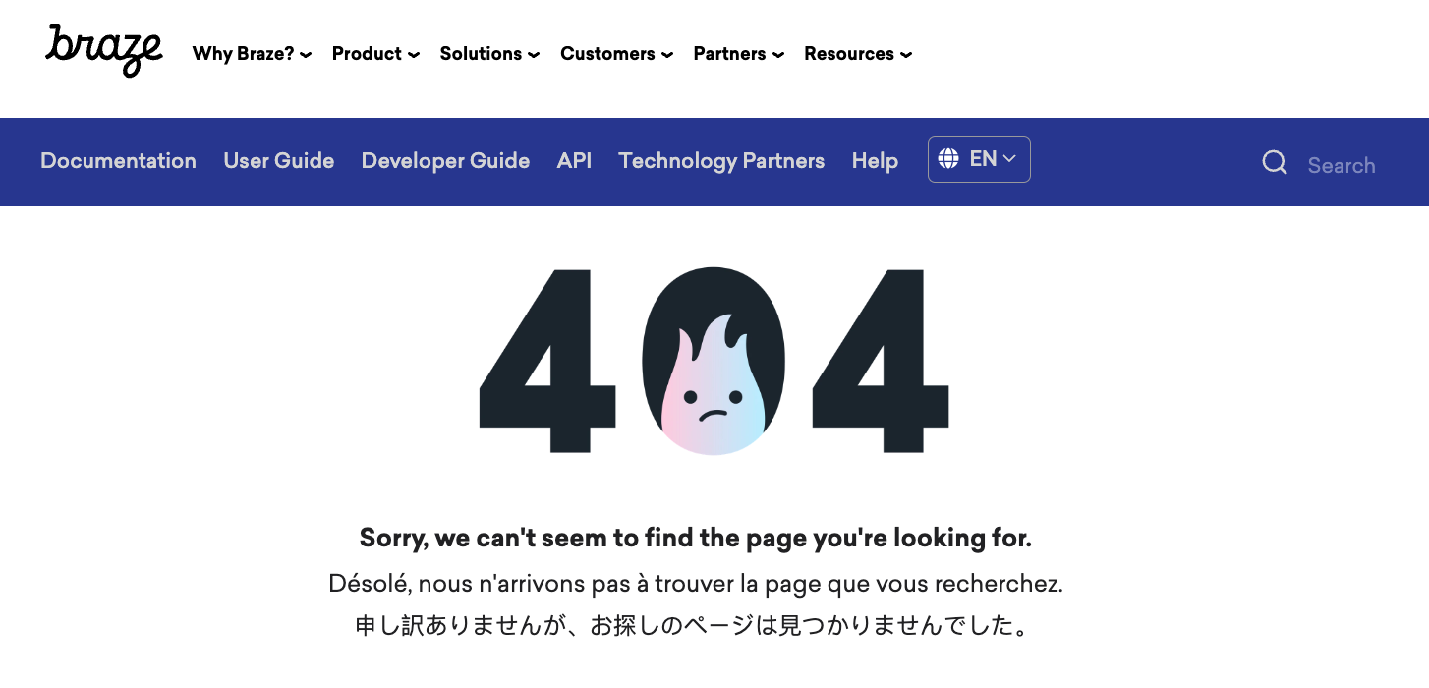Viewport: 1429px width, 688px height.
Task: Expand the Resources menu
Action: 858,54
